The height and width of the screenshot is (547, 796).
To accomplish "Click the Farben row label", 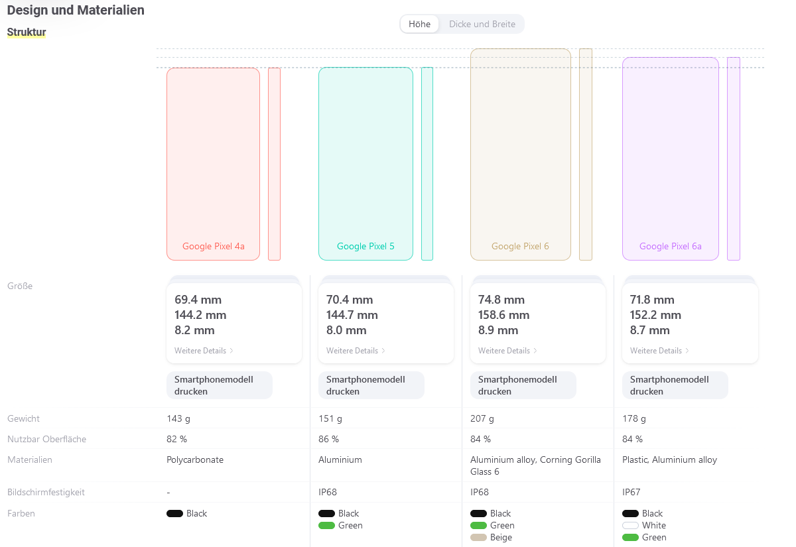I will click(21, 514).
